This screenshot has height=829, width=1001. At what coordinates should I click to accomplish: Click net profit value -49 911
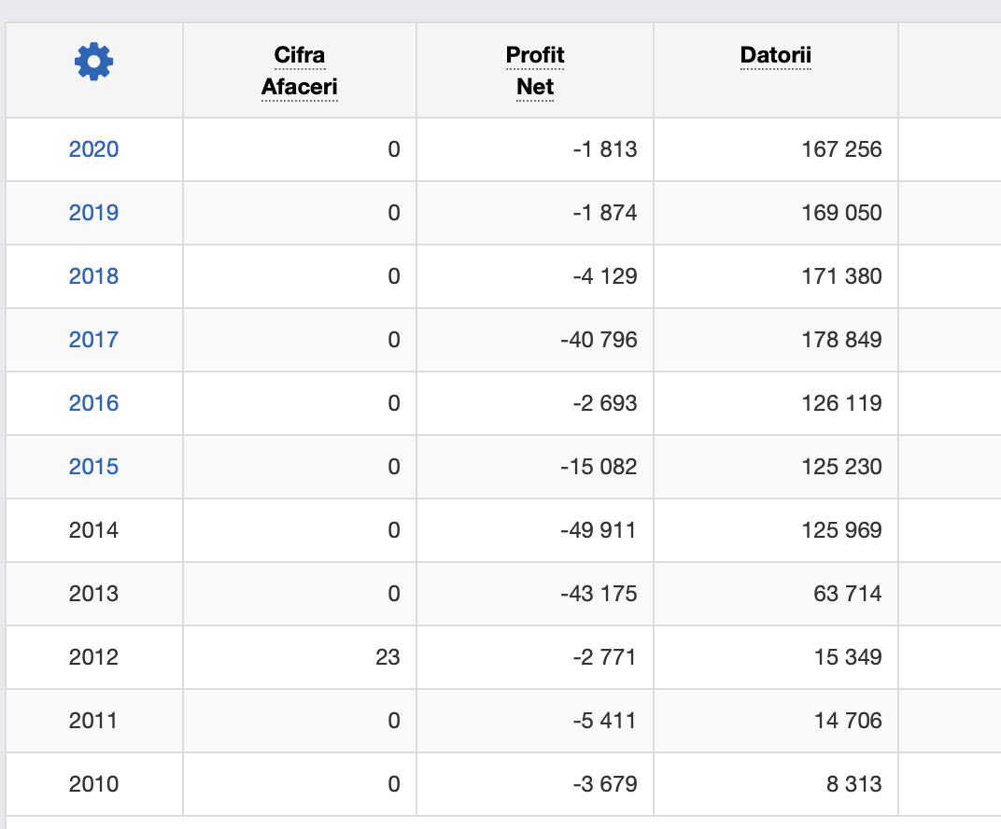pyautogui.click(x=599, y=530)
